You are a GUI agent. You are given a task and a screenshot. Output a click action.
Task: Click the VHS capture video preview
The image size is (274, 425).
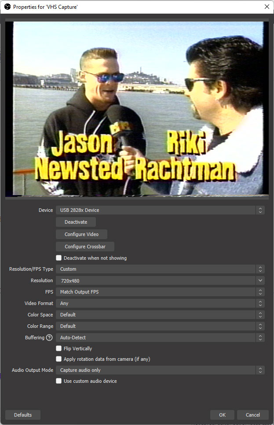(137, 108)
